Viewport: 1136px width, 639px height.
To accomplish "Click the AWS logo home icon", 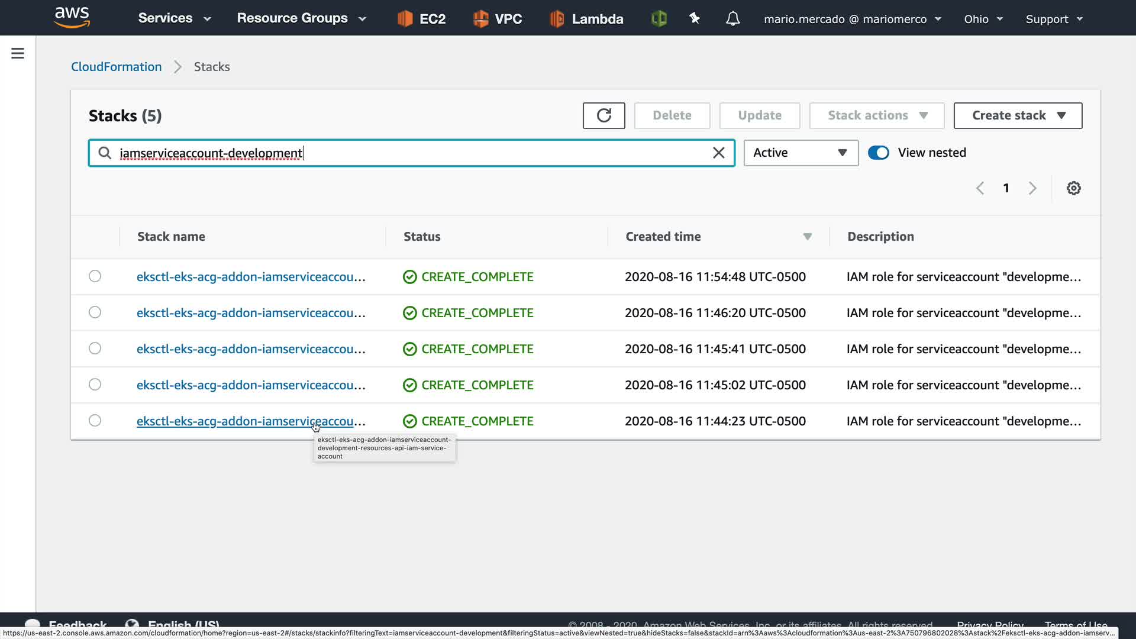I will (72, 18).
